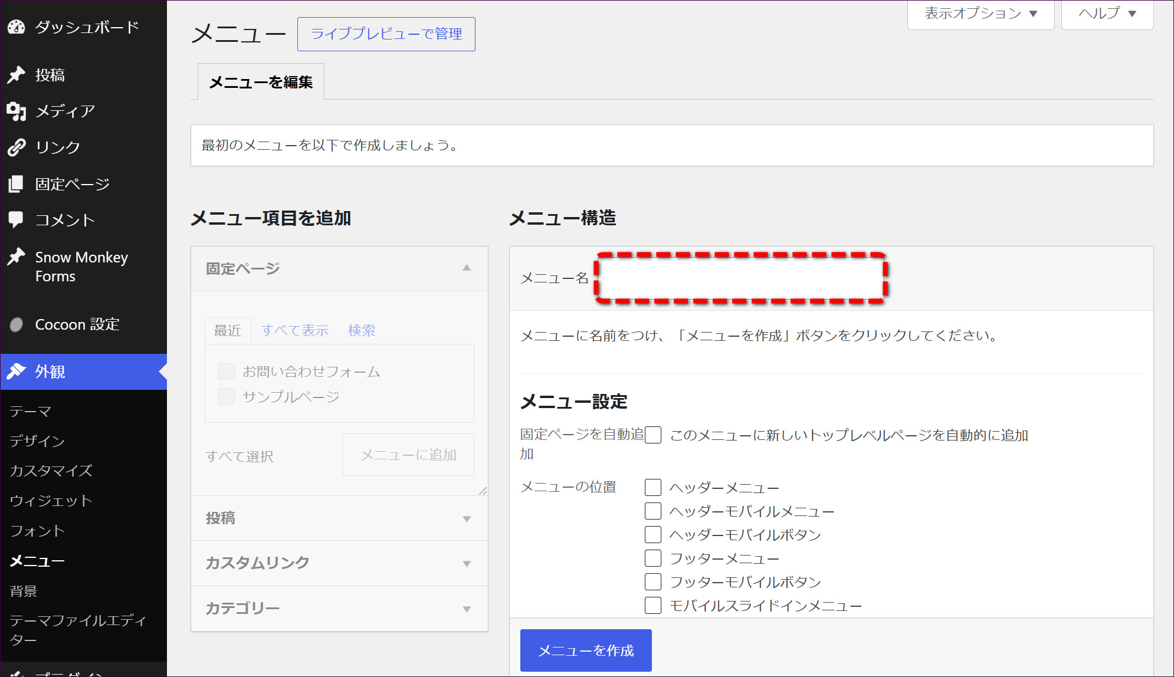The image size is (1174, 677).
Task: Switch to 検索 tab
Action: click(362, 330)
